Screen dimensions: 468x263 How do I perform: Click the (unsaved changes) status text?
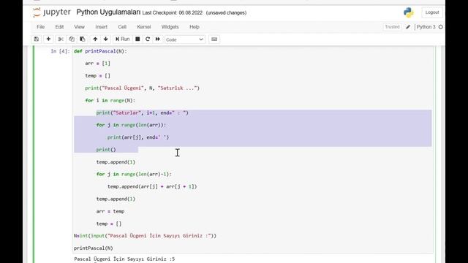[x=226, y=13]
